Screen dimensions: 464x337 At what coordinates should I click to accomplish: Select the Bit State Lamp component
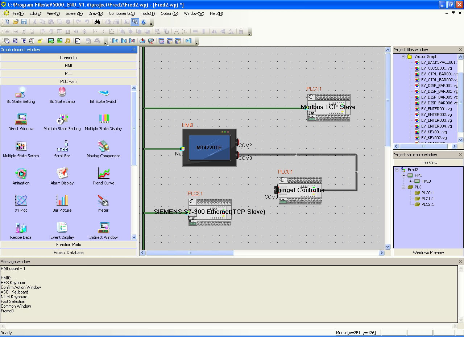[x=62, y=95]
